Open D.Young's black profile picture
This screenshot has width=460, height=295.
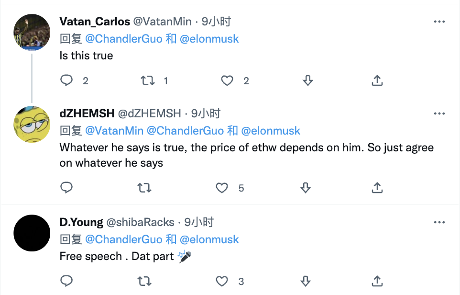32,233
